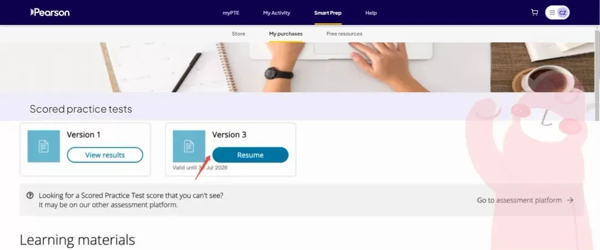This screenshot has width=600, height=250.
Task: Open the myPTE menu item
Action: pyautogui.click(x=231, y=13)
